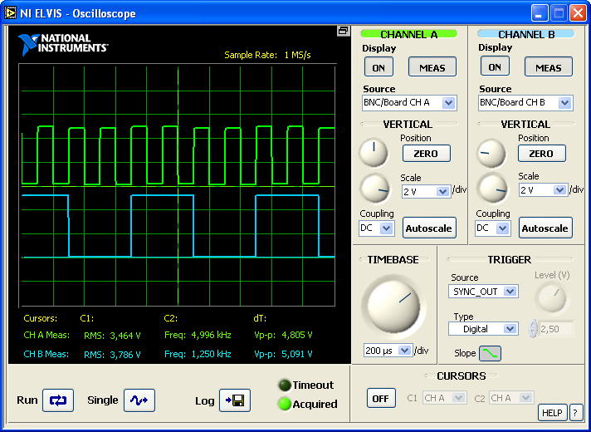Click Channel B Autoscale button
The width and height of the screenshot is (591, 432).
coord(545,228)
